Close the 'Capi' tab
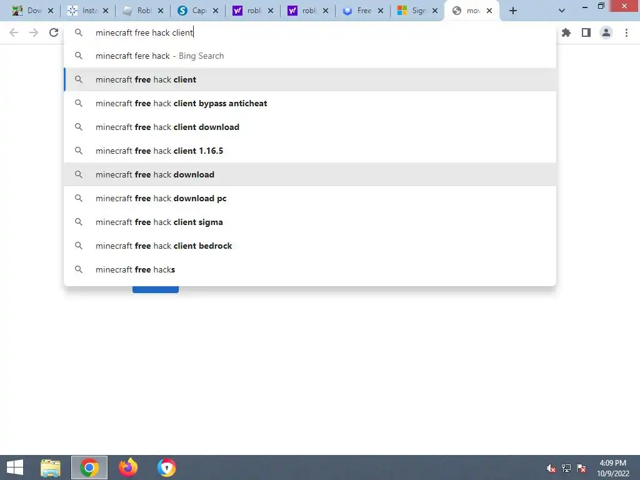 (216, 11)
